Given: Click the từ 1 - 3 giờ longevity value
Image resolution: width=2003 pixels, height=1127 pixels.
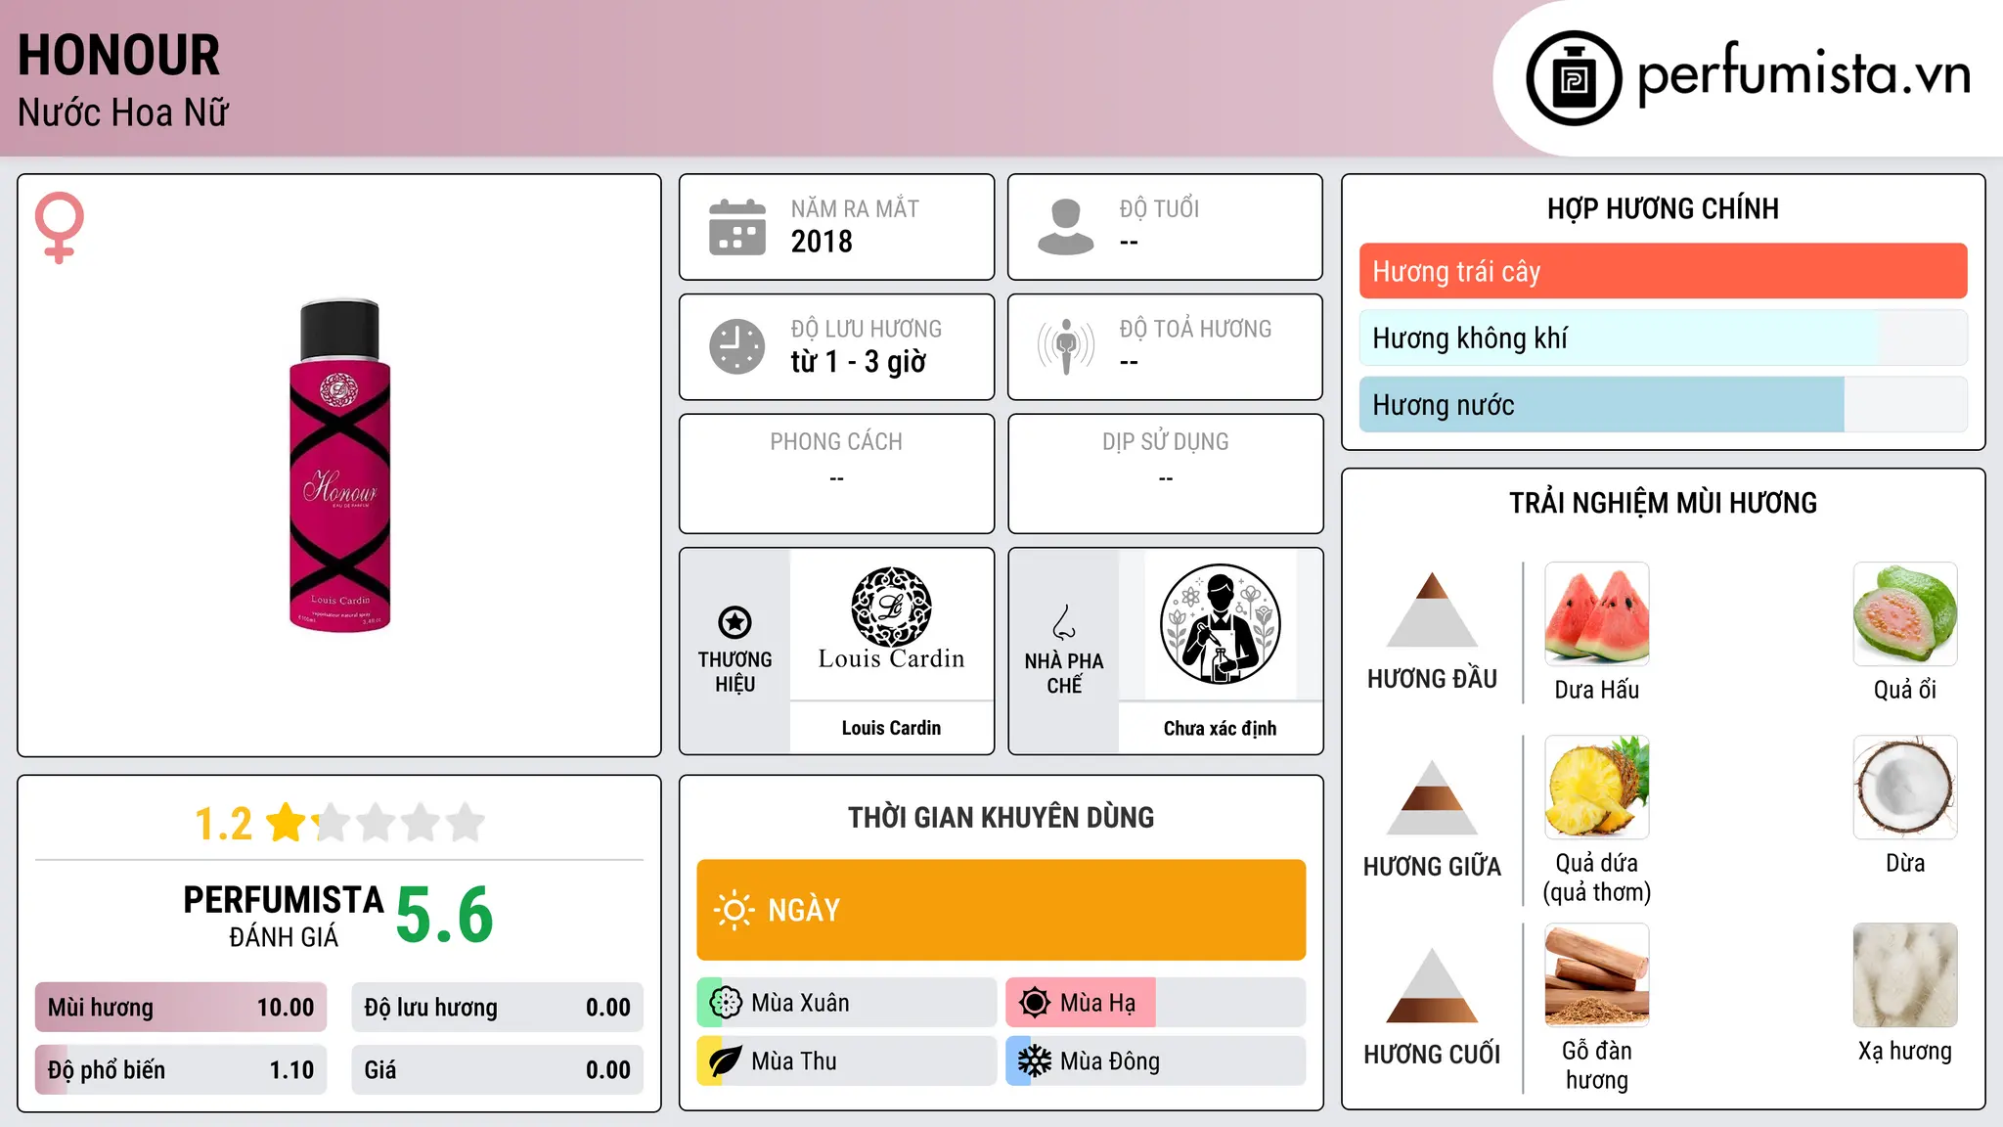Looking at the screenshot, I should [858, 362].
